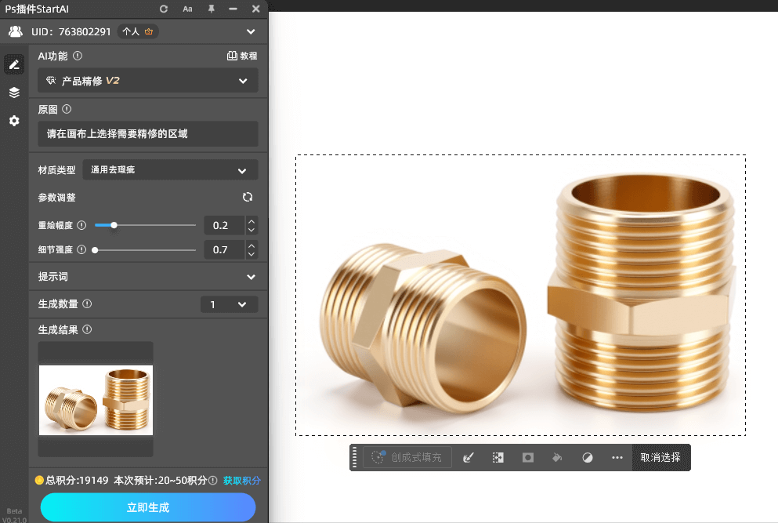This screenshot has width=778, height=523.
Task: Click the 重绘幅度 slider track
Action: click(145, 225)
